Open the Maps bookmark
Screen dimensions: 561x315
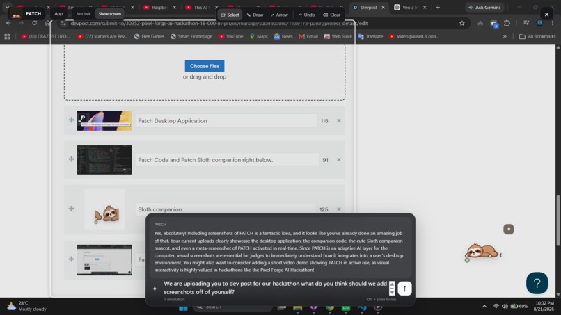point(259,36)
